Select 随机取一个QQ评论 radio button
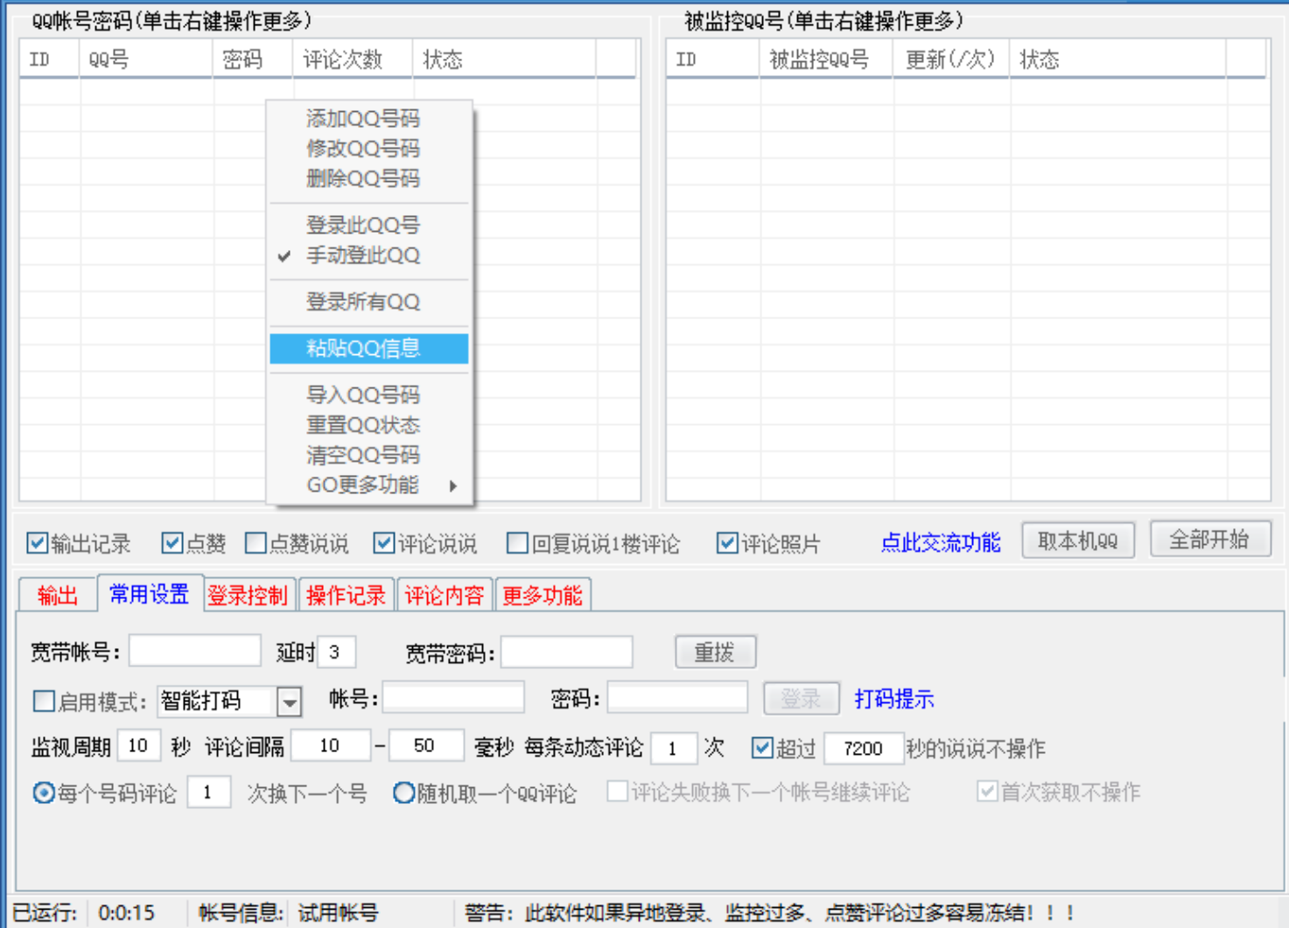The image size is (1289, 928). [403, 793]
